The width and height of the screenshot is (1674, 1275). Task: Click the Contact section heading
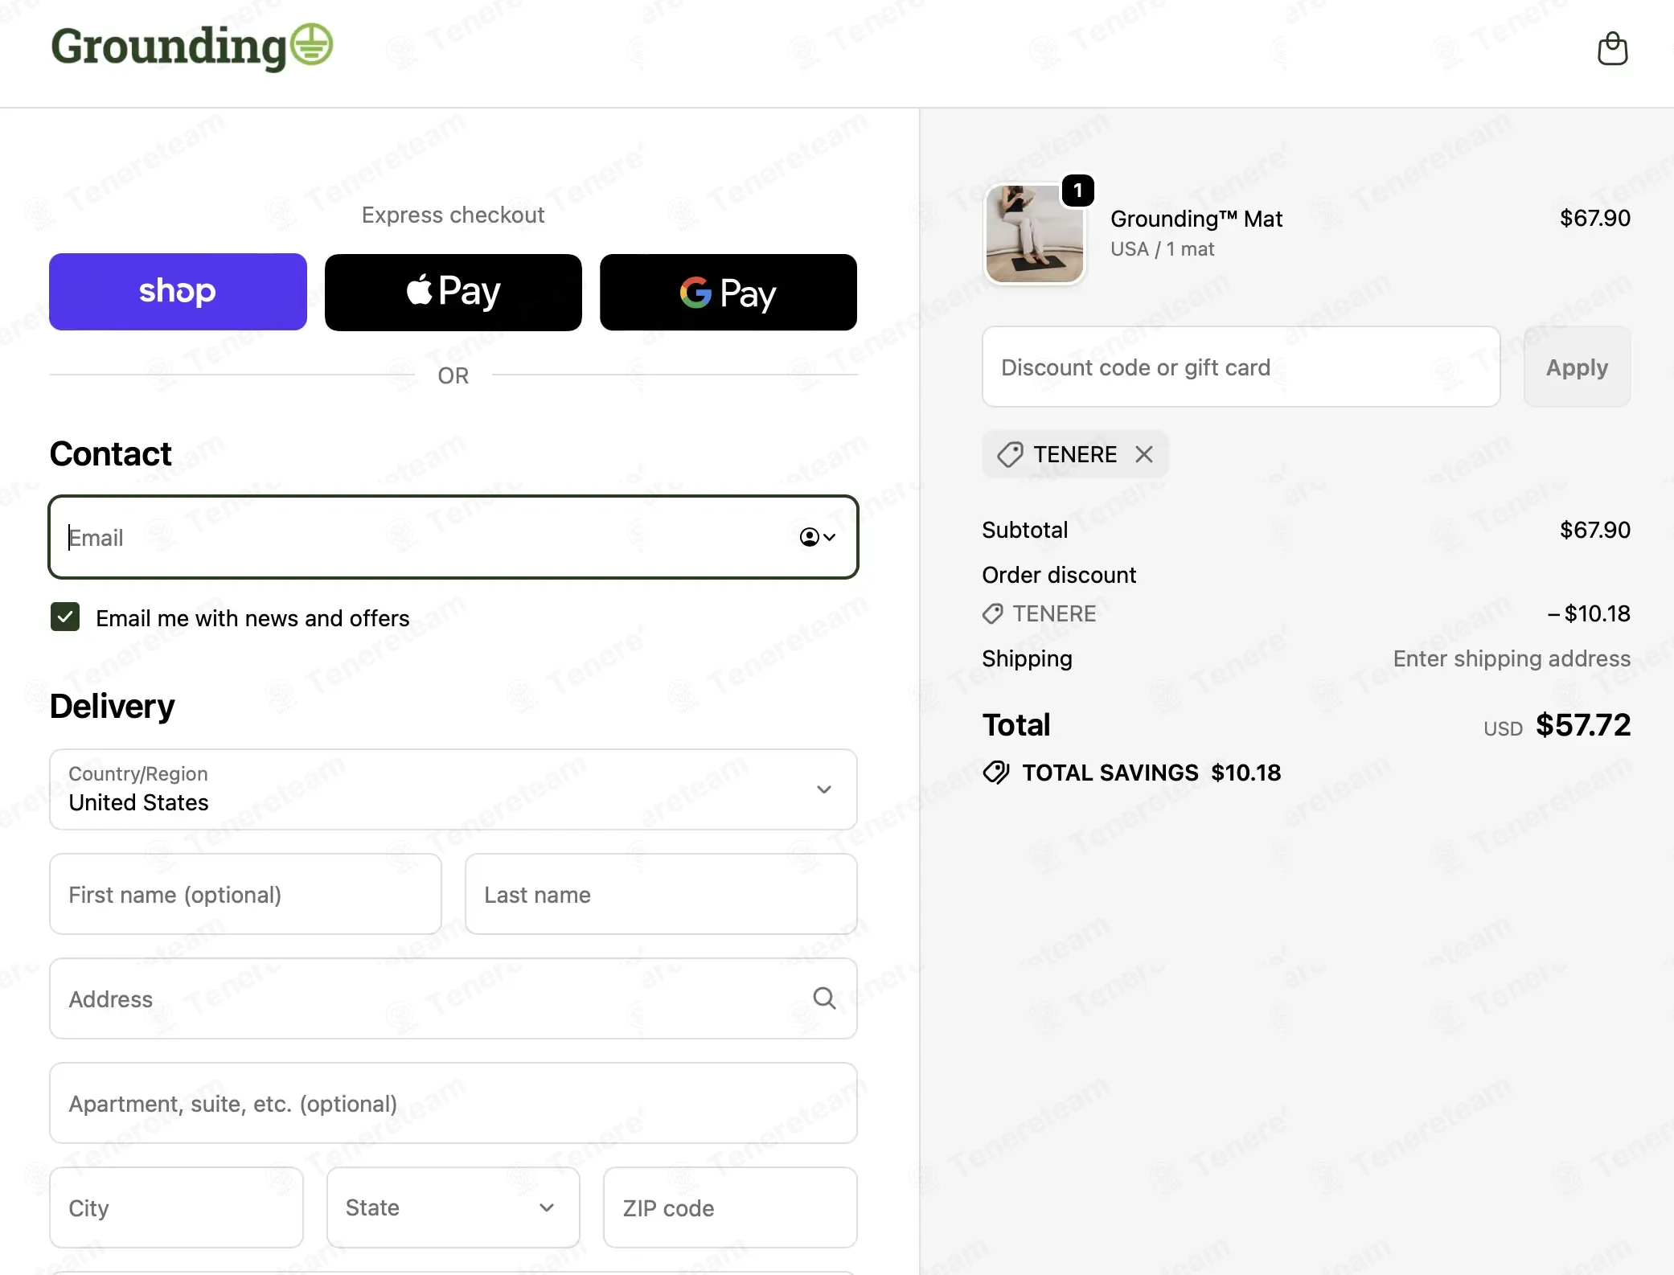(110, 453)
